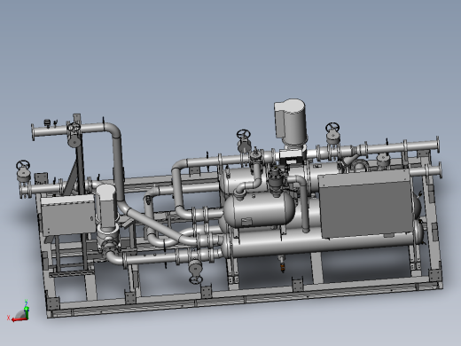Click the red X axis of the triad
Image resolution: width=461 pixels, height=346 pixels.
18,319
